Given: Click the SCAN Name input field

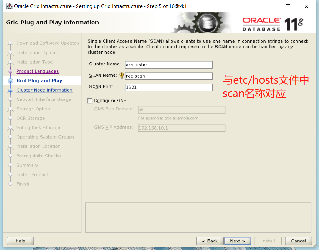Looking at the screenshot, I should (x=169, y=76).
